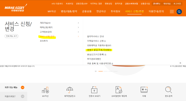Viewport: 186px width, 101px height.
Task: Click the user name button beside 계좌개설
Action: click(157, 4)
